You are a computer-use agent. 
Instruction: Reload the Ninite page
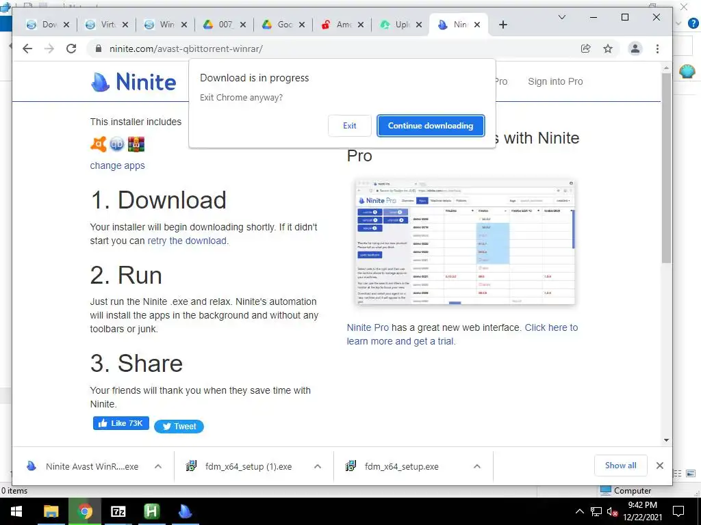click(x=71, y=49)
